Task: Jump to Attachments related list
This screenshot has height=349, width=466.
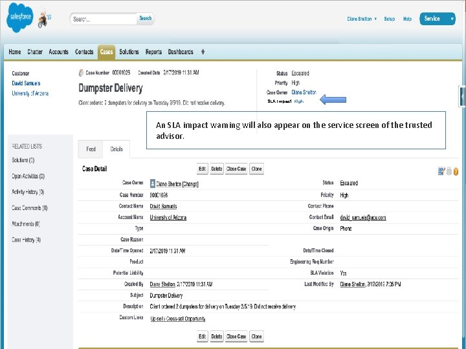Action: pyautogui.click(x=25, y=224)
